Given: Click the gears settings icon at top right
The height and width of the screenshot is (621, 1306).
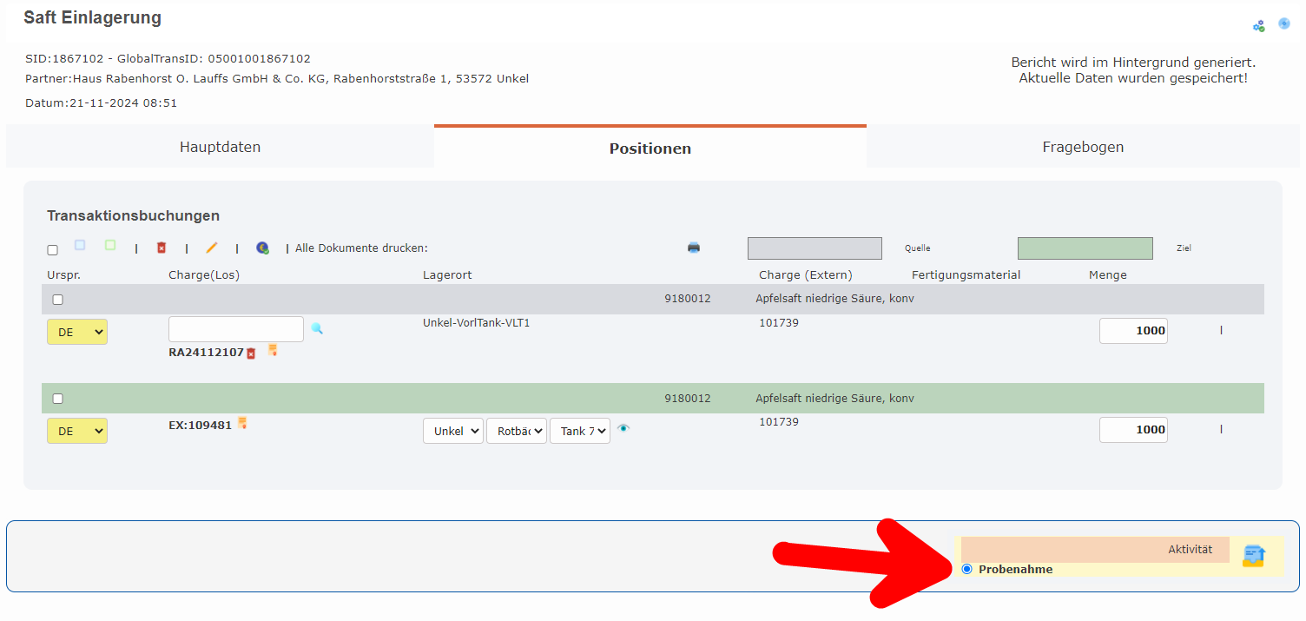Looking at the screenshot, I should click(1258, 26).
